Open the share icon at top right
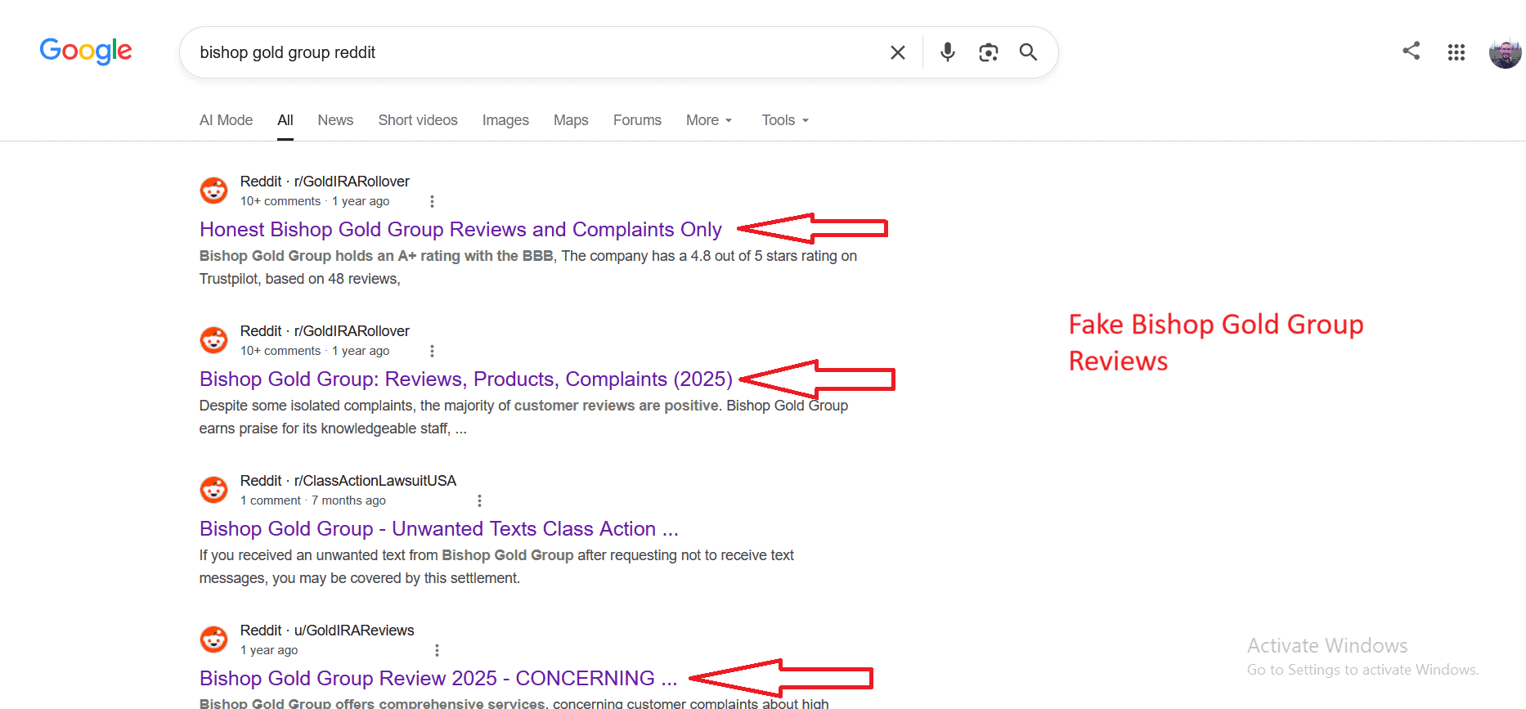 point(1411,51)
